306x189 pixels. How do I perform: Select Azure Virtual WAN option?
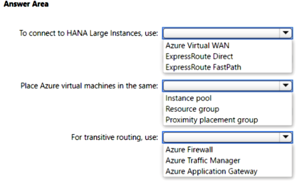197,46
